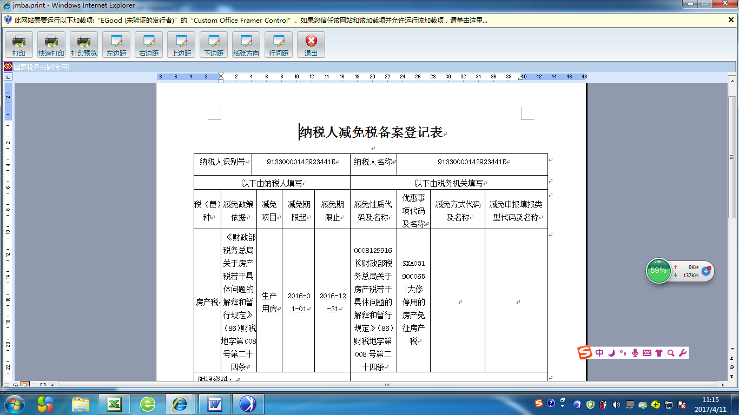
Task: Click the 下边距 bottom margin button
Action: 214,44
